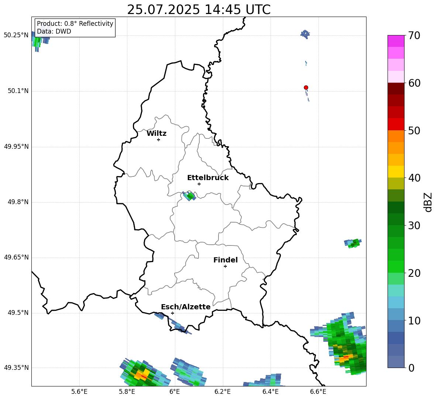Click the Data: DWD text
This screenshot has height=399, width=437.
(x=54, y=31)
